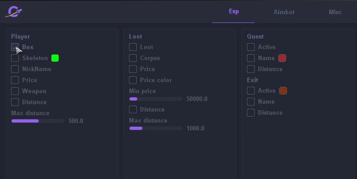Select the Esp tab
The width and height of the screenshot is (357, 179).
click(234, 11)
